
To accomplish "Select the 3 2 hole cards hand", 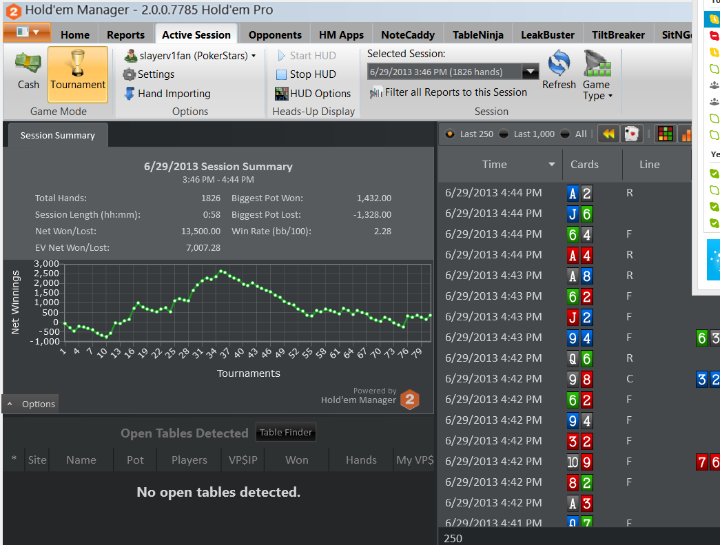I will 580,441.
